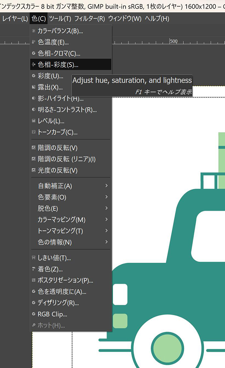
Task: Open the ウィンドウ(W) menu
Action: [125, 18]
